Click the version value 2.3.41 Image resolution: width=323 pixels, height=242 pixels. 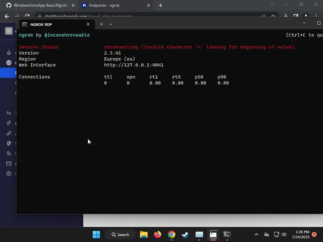(x=112, y=53)
